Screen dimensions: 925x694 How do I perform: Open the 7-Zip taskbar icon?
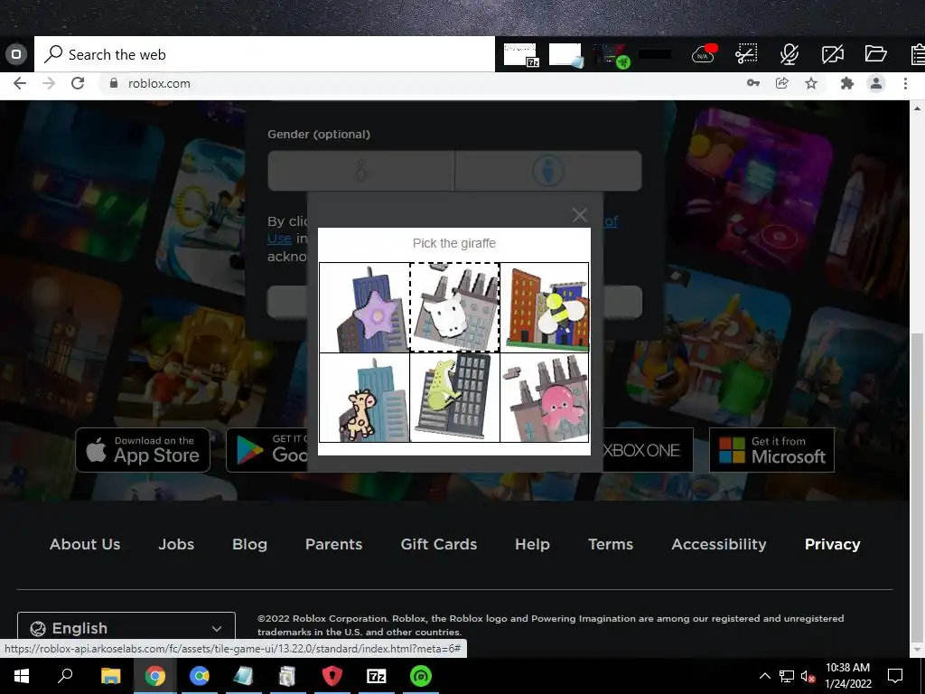377,676
